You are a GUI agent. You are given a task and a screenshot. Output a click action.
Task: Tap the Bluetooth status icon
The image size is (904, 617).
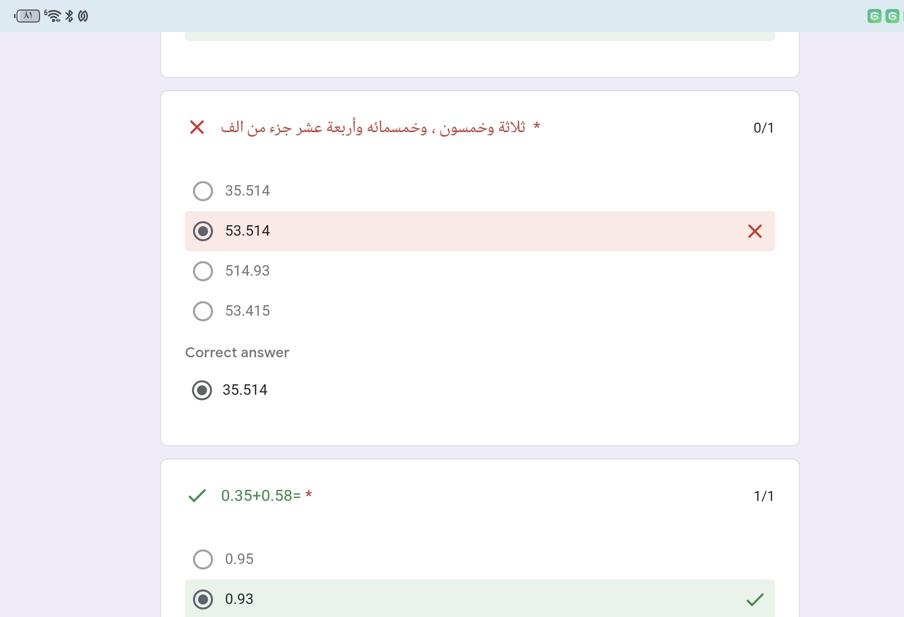(x=69, y=16)
